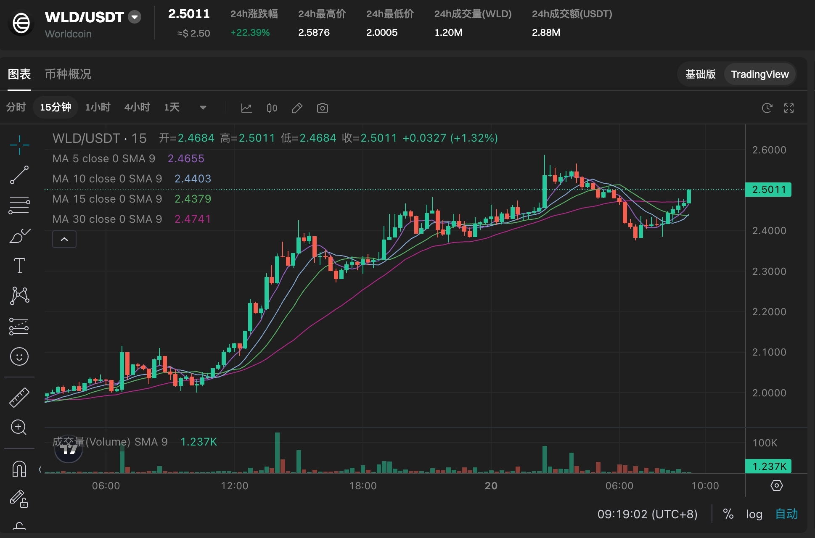Click the 24h成交量 1.20M value
This screenshot has width=815, height=538.
click(x=448, y=32)
